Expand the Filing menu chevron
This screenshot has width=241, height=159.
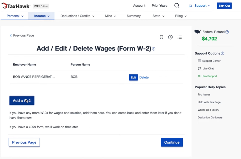(x=186, y=16)
